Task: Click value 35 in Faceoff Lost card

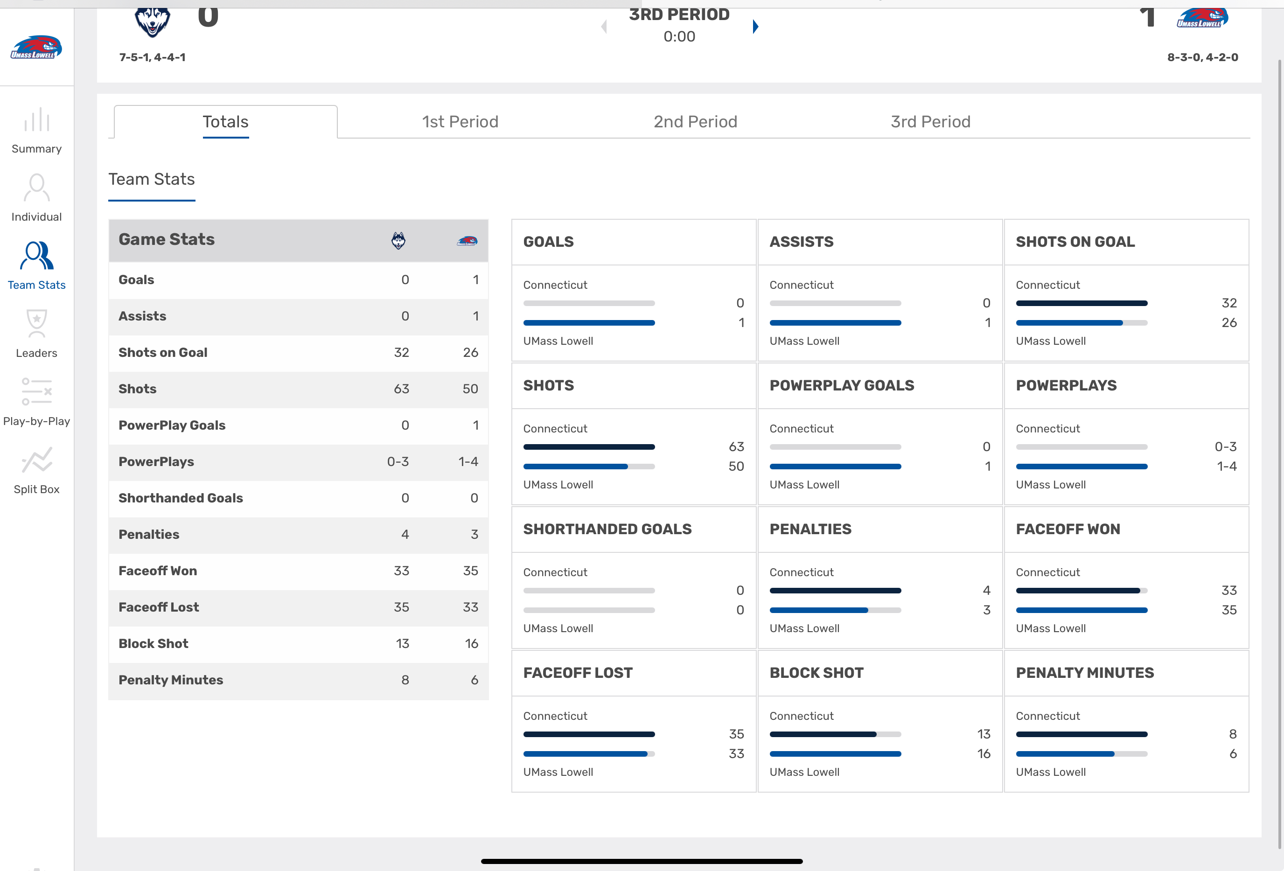Action: (736, 735)
